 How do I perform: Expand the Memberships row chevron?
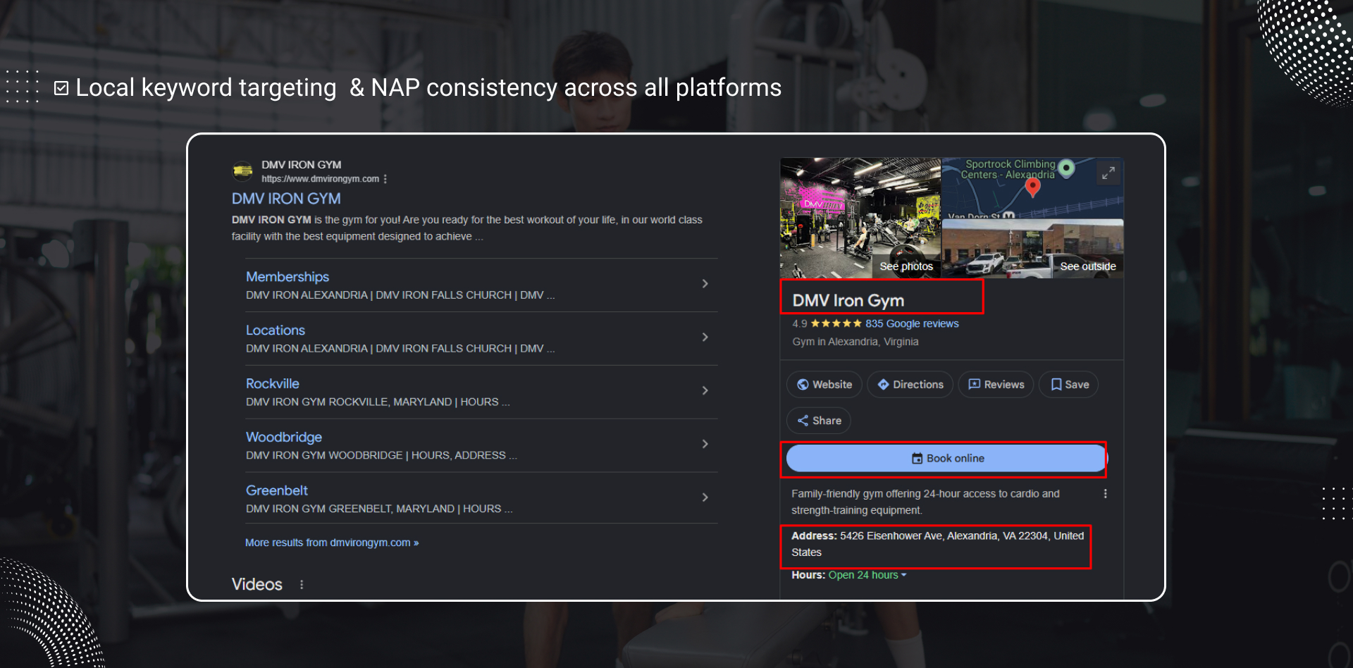705,283
